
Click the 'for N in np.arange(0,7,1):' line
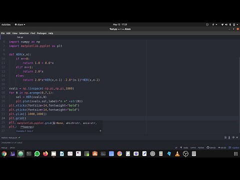(x=31, y=92)
